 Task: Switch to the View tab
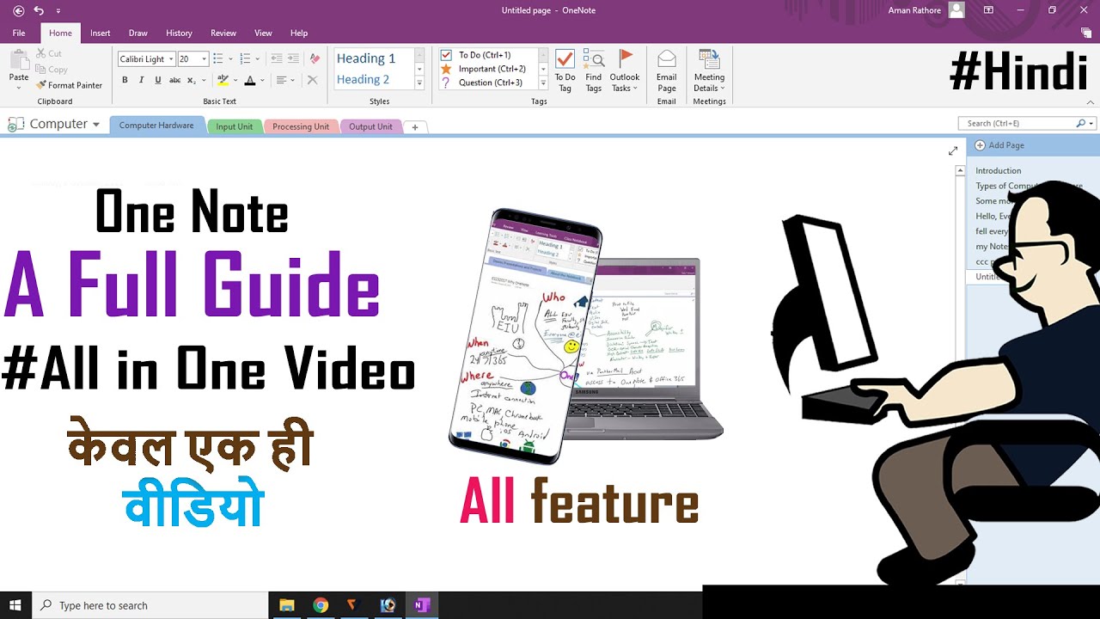pyautogui.click(x=264, y=33)
